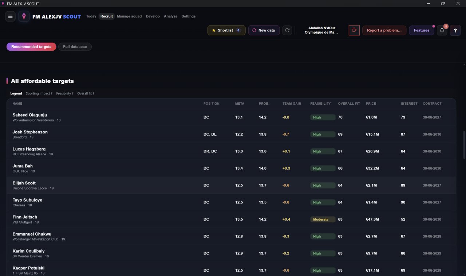Sort by the Interest column header
This screenshot has width=466, height=276.
409,104
